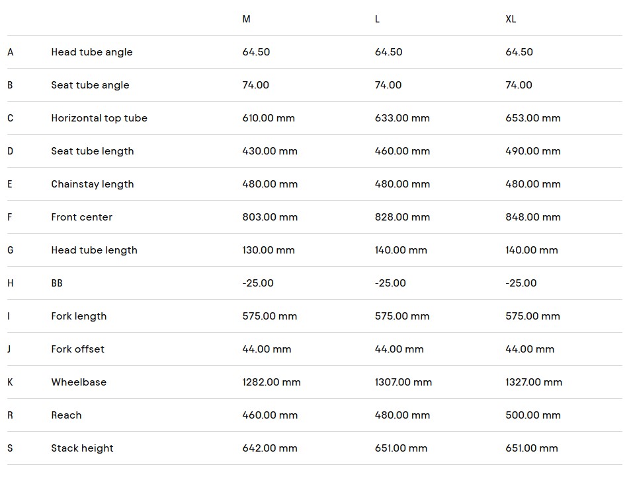
Task: Select the Seat tube angle label
Action: [x=90, y=85]
